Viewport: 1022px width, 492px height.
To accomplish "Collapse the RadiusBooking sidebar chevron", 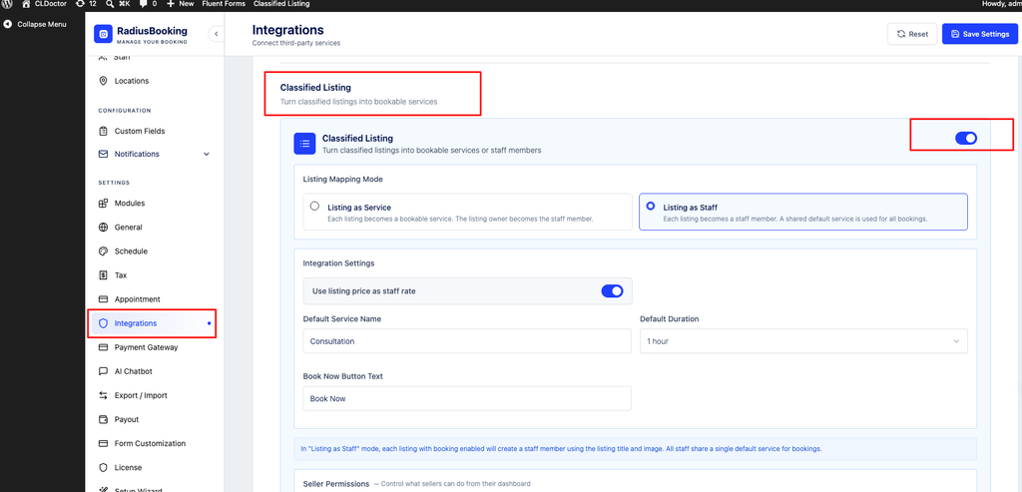I will pos(216,34).
